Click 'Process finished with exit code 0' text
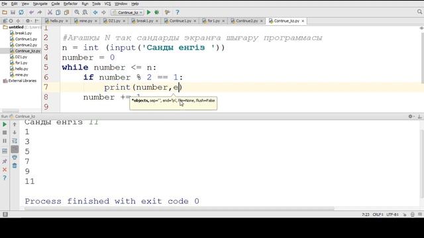This screenshot has height=238, width=424. click(112, 201)
